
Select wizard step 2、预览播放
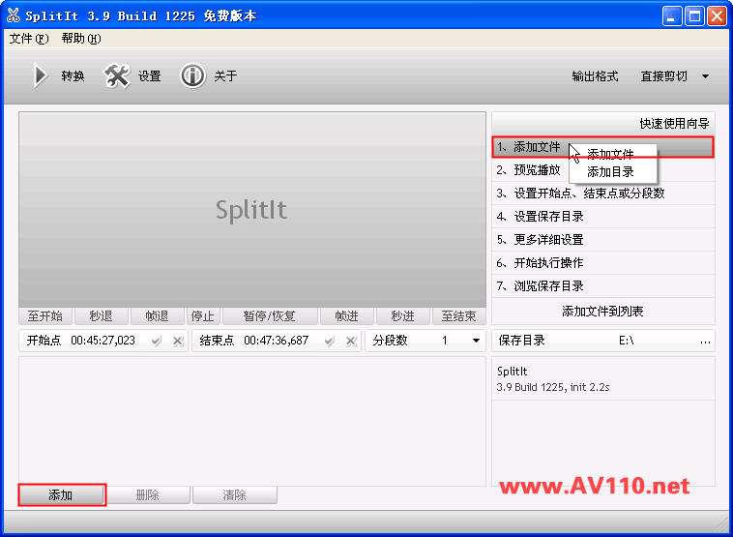pos(603,169)
